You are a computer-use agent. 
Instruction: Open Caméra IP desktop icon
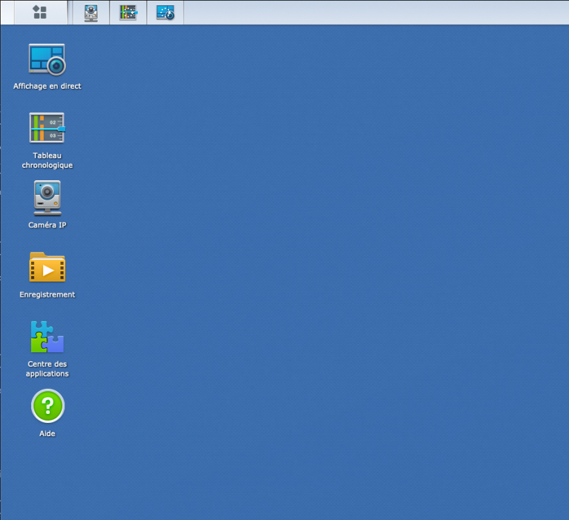pos(47,198)
